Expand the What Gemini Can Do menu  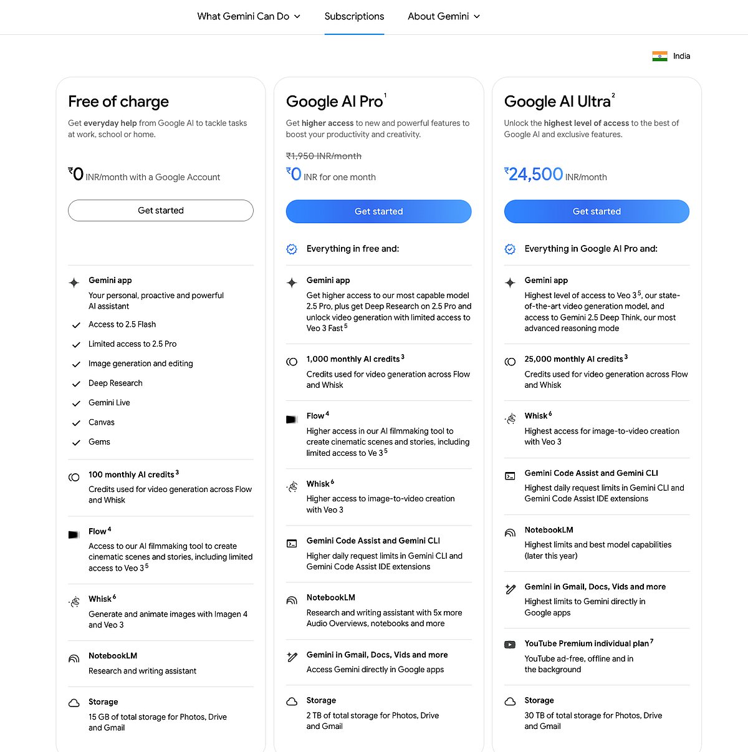(249, 16)
